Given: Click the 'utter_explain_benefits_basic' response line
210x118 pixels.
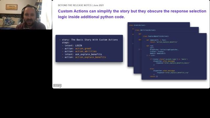Looking at the screenshot, I should pos(173,63).
